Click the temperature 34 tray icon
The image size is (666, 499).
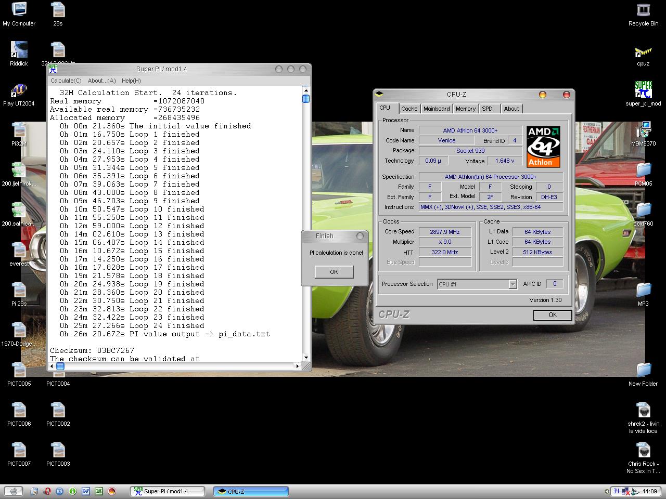(616, 491)
